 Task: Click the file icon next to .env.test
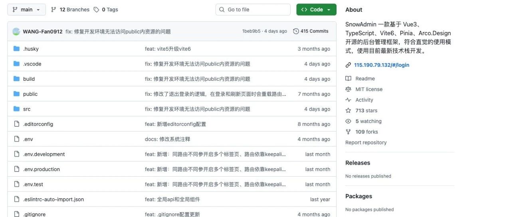pyautogui.click(x=16, y=184)
